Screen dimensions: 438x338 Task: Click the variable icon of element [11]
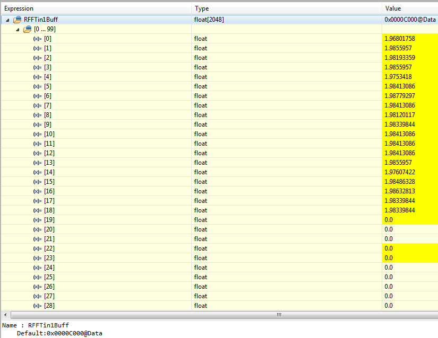coord(38,144)
